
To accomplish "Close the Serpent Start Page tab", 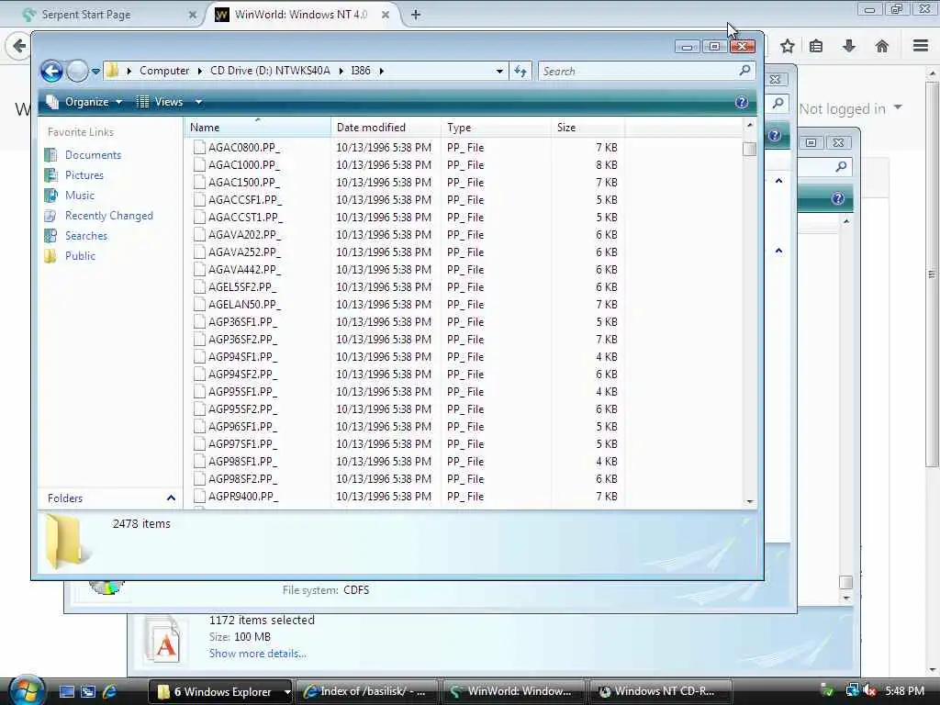I will 193,15.
